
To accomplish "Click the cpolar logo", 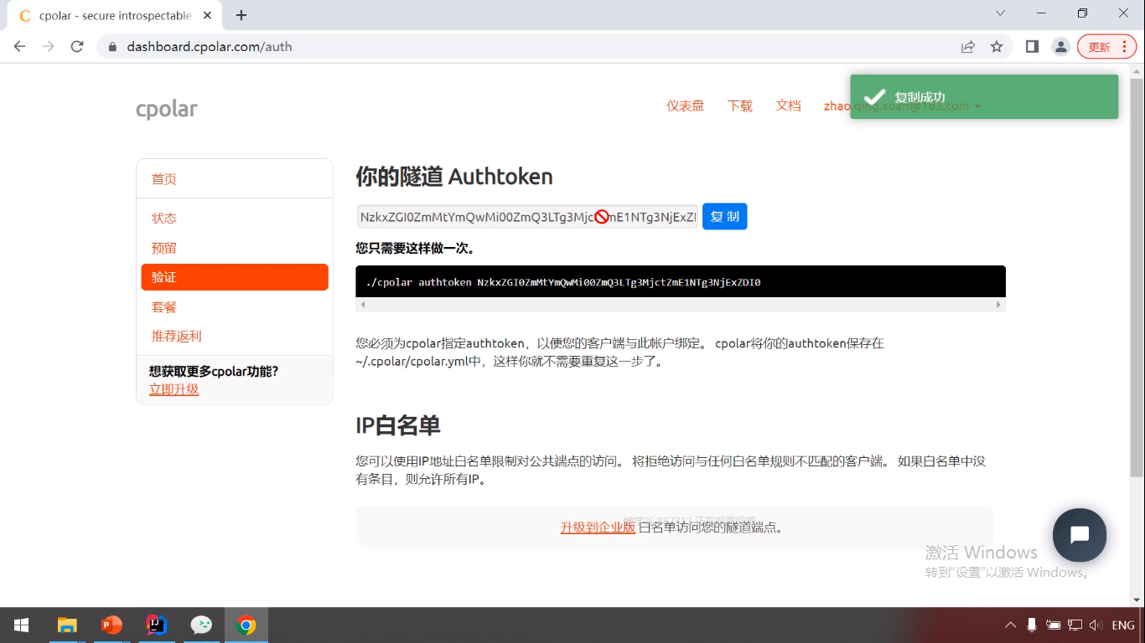I will [x=167, y=109].
